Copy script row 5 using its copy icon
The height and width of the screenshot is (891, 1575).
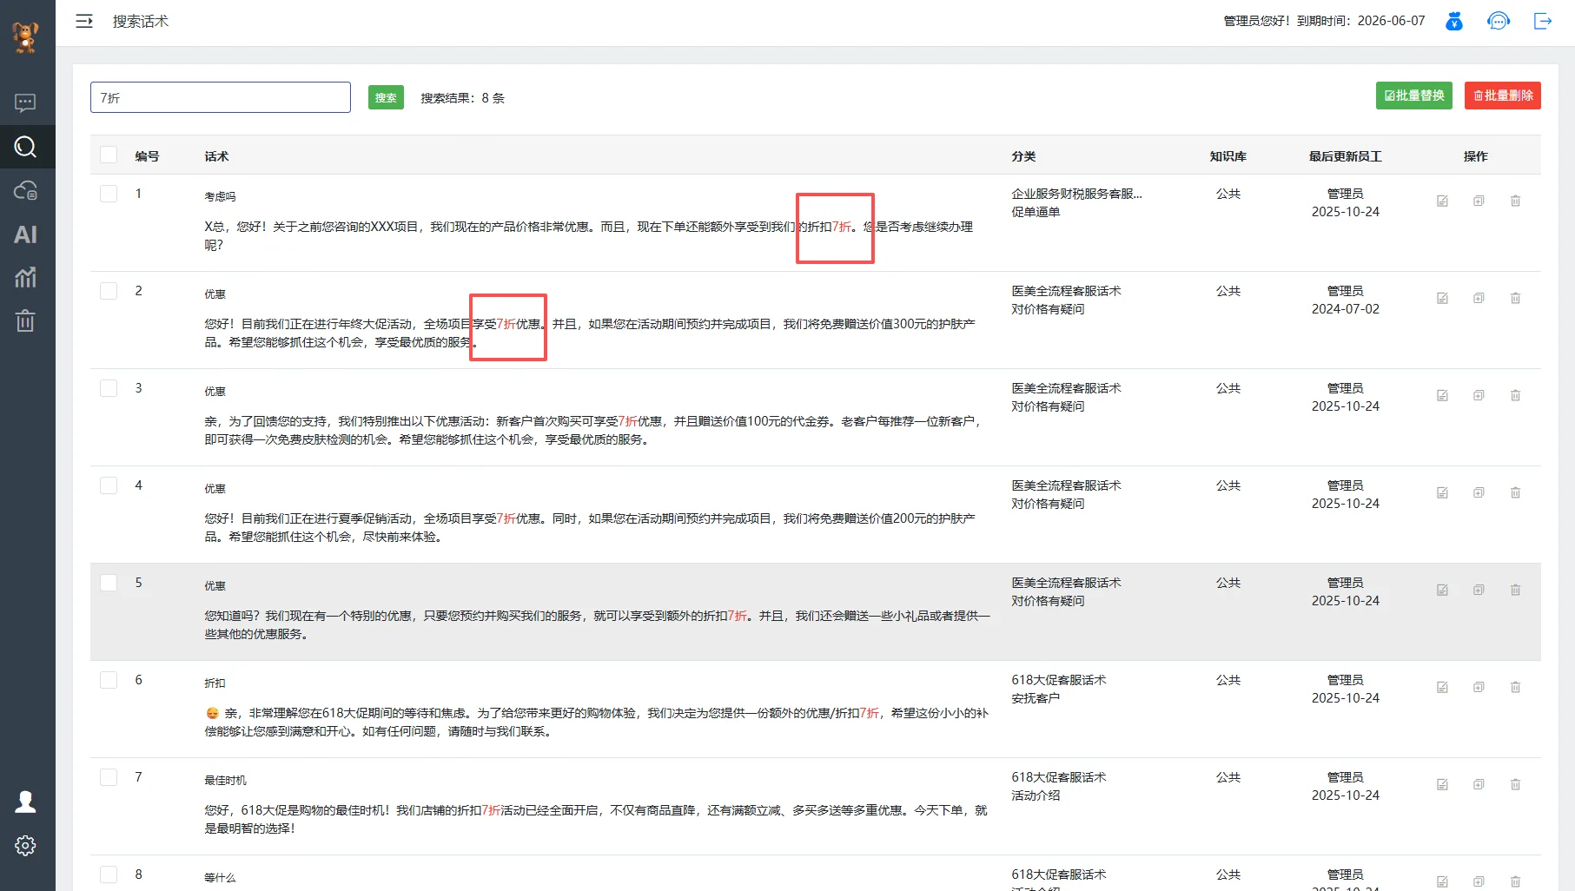click(1479, 590)
